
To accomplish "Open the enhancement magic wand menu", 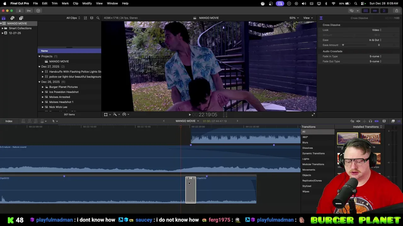I will coord(116,115).
